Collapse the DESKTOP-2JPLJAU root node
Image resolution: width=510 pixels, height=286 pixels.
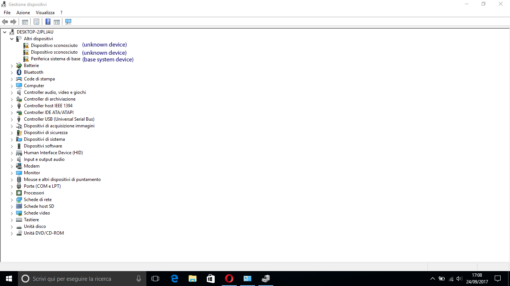click(x=4, y=32)
